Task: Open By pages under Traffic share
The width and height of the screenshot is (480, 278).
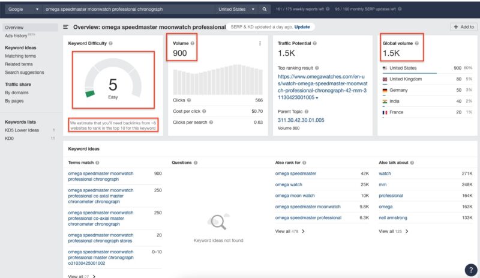Action: (x=14, y=101)
